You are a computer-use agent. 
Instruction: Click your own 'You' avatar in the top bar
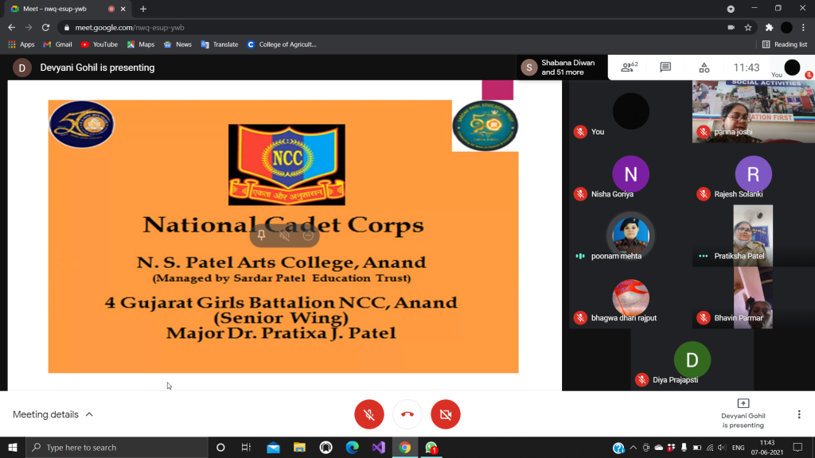(792, 68)
